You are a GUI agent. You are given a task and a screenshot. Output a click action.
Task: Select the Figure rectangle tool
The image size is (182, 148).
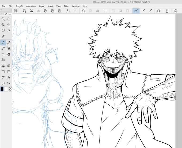(x=3, y=72)
